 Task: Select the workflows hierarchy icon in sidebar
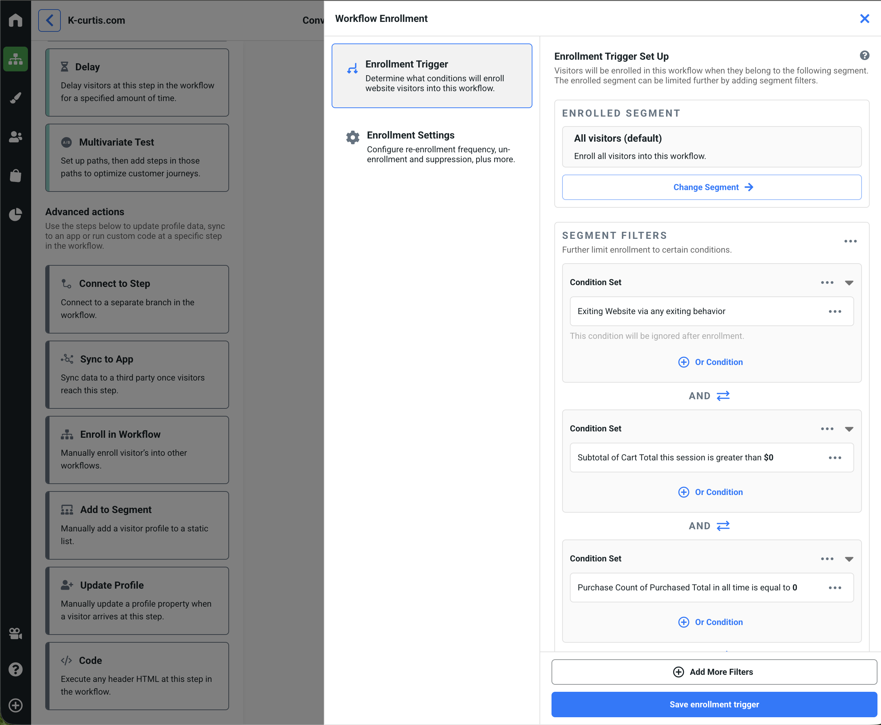tap(16, 59)
